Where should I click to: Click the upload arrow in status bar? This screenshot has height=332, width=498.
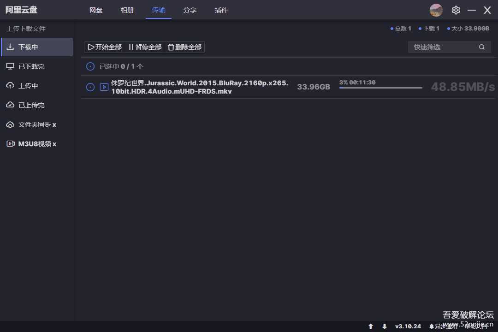[x=370, y=326]
